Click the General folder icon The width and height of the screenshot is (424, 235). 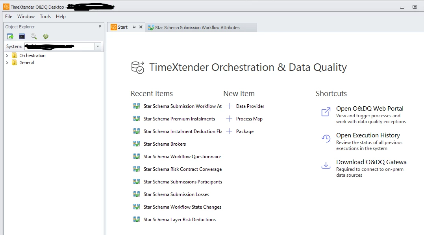[14, 63]
